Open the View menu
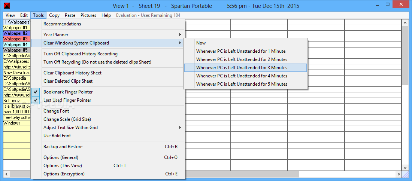Viewport: 412px width, 181px height. [10, 15]
